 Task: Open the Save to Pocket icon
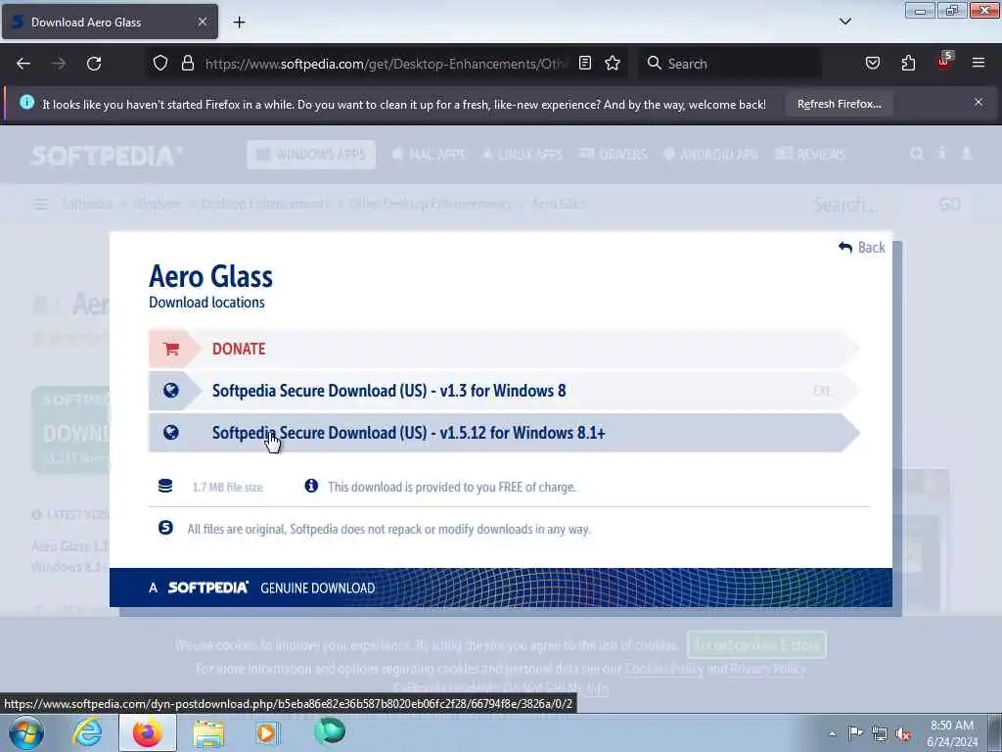[x=872, y=64]
